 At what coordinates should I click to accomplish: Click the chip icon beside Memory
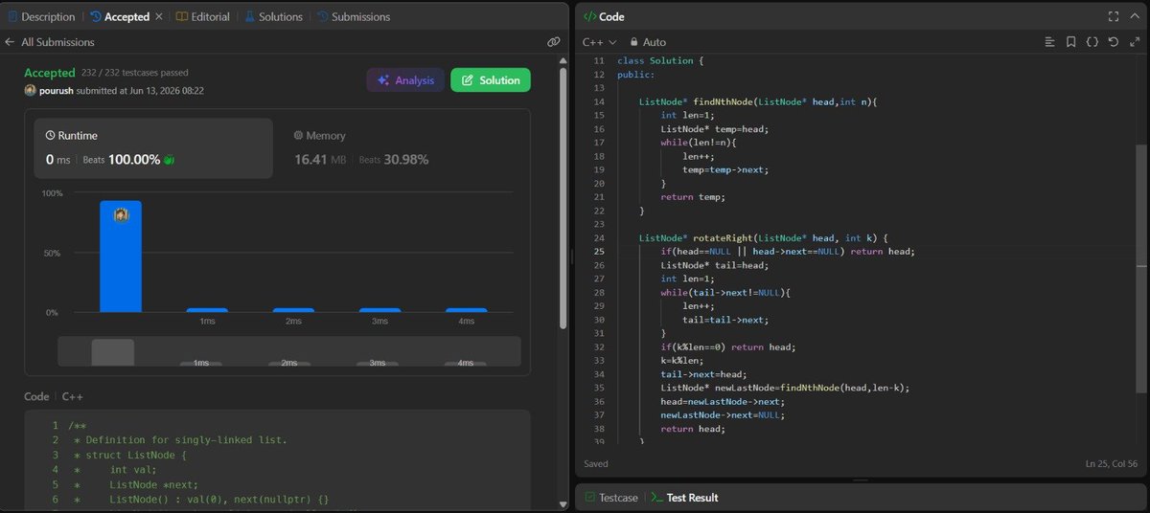[x=299, y=136]
